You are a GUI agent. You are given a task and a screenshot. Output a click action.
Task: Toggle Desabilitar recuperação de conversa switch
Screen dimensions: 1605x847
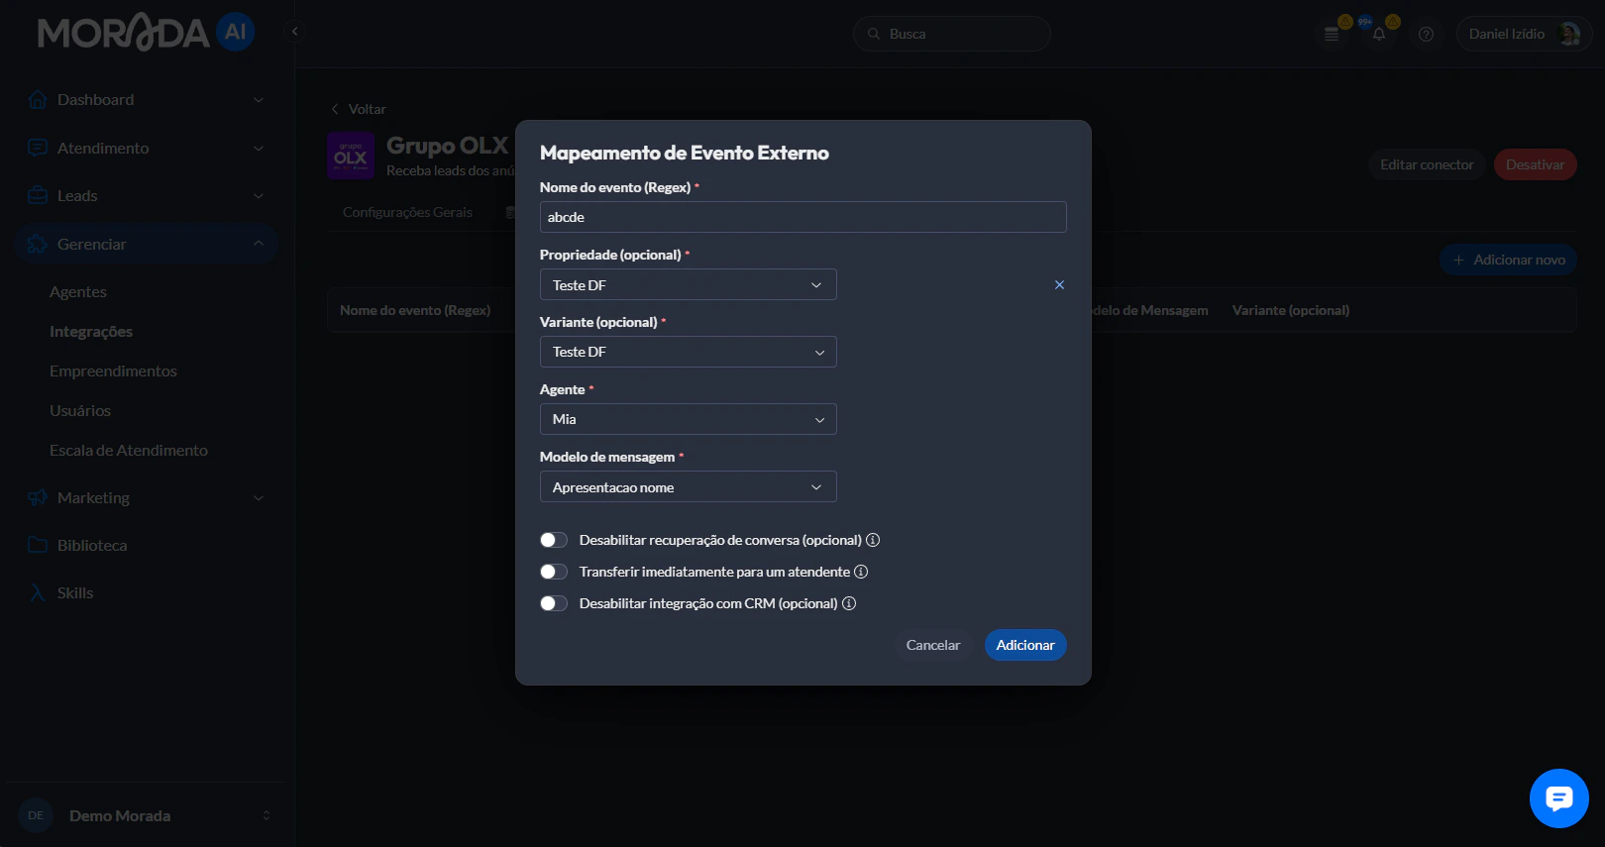tap(554, 540)
